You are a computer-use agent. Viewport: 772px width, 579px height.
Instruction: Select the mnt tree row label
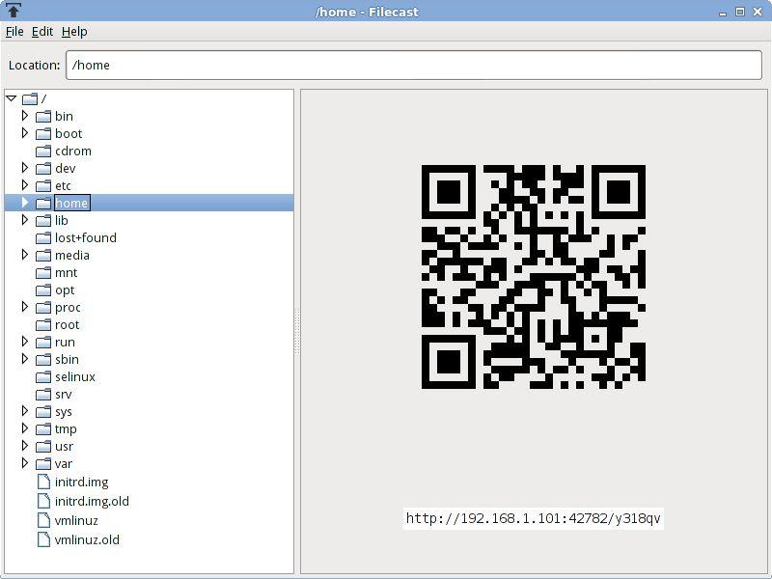(x=66, y=273)
